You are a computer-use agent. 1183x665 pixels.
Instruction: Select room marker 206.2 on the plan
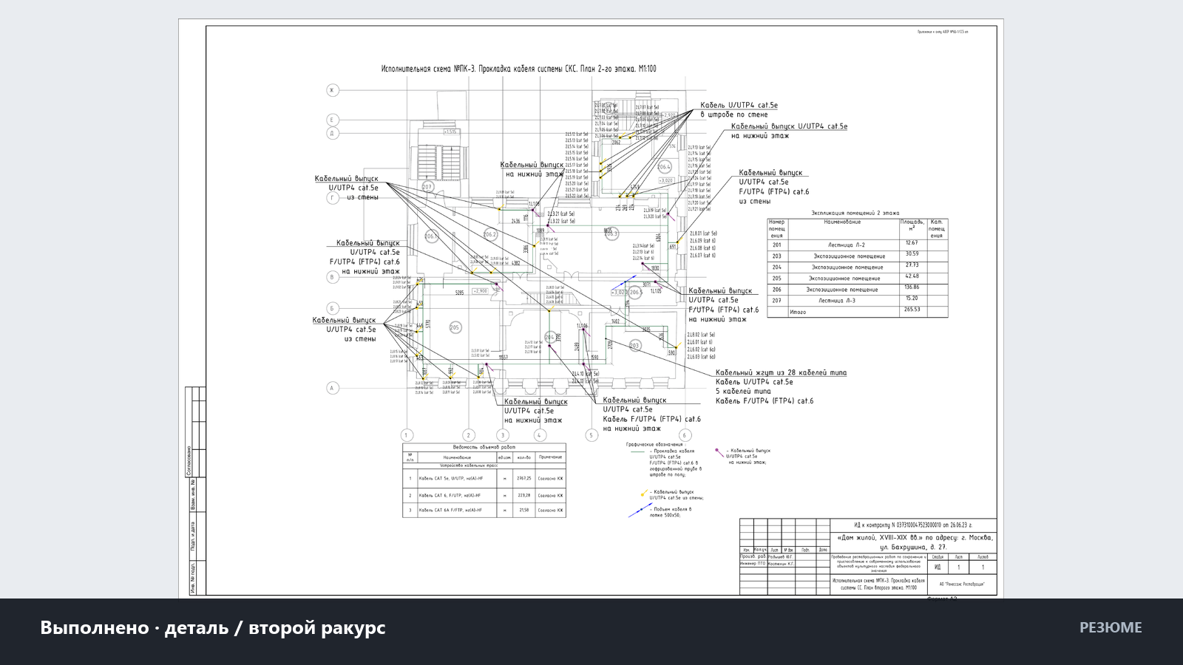coord(490,235)
